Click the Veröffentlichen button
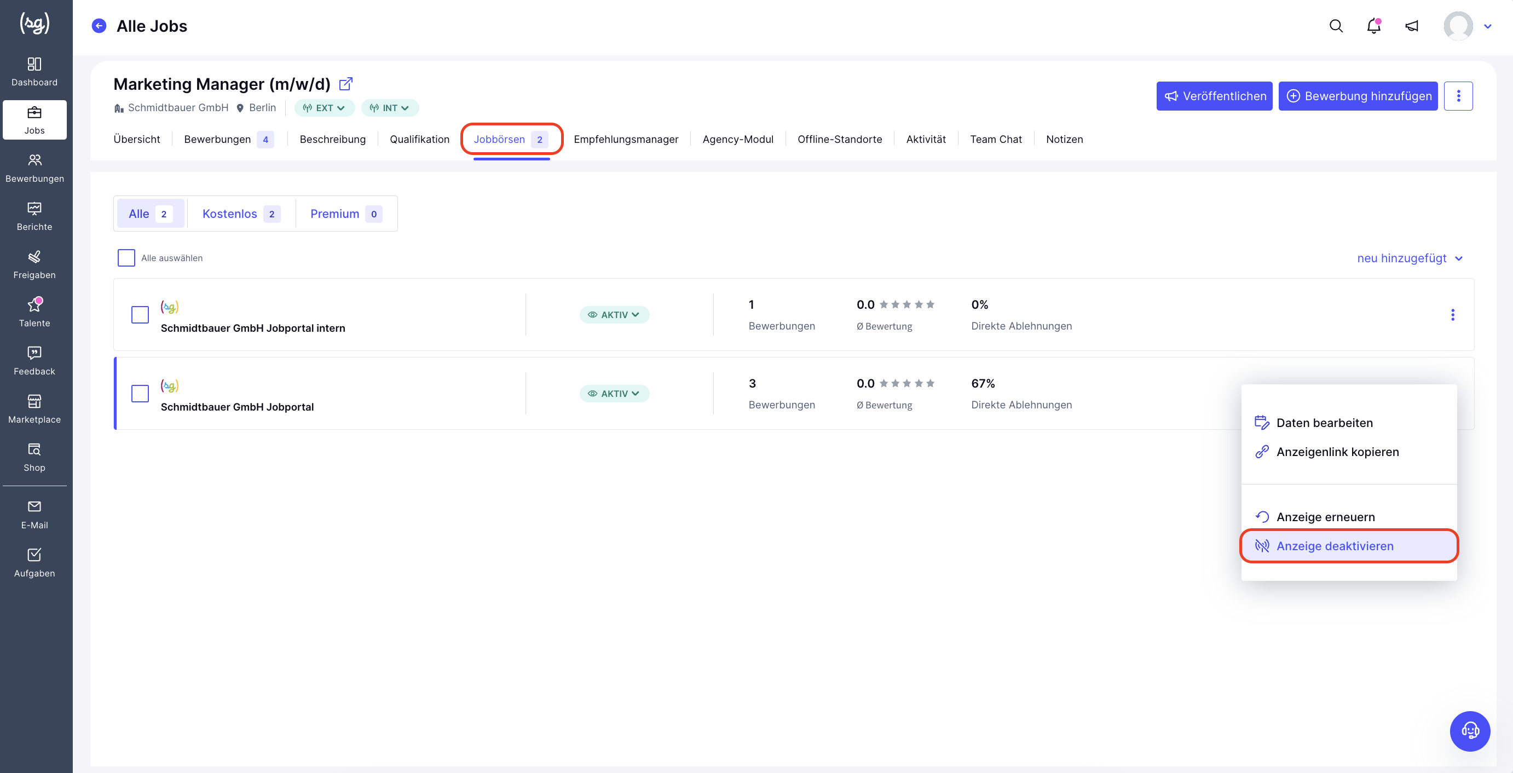The image size is (1513, 773). pos(1214,96)
